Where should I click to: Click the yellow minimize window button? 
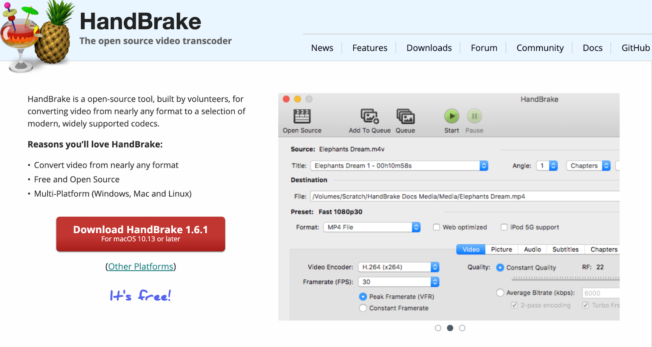click(x=297, y=99)
